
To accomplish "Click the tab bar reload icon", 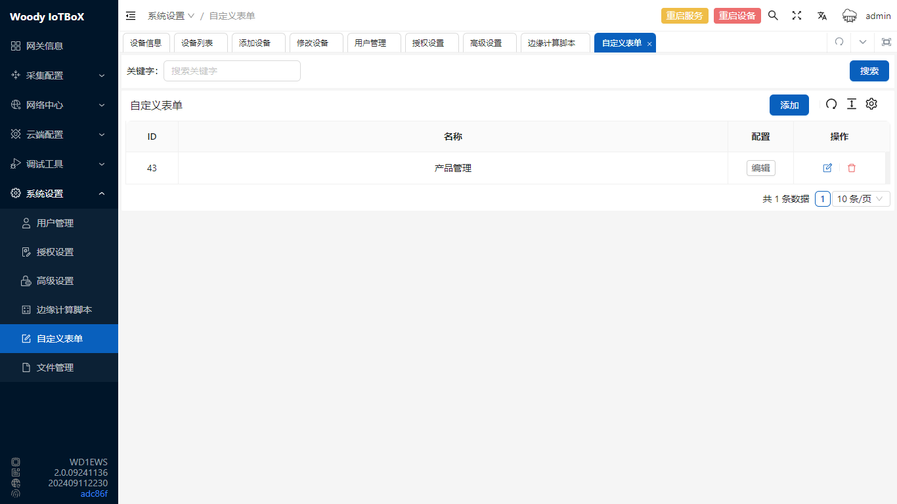I will tap(839, 42).
